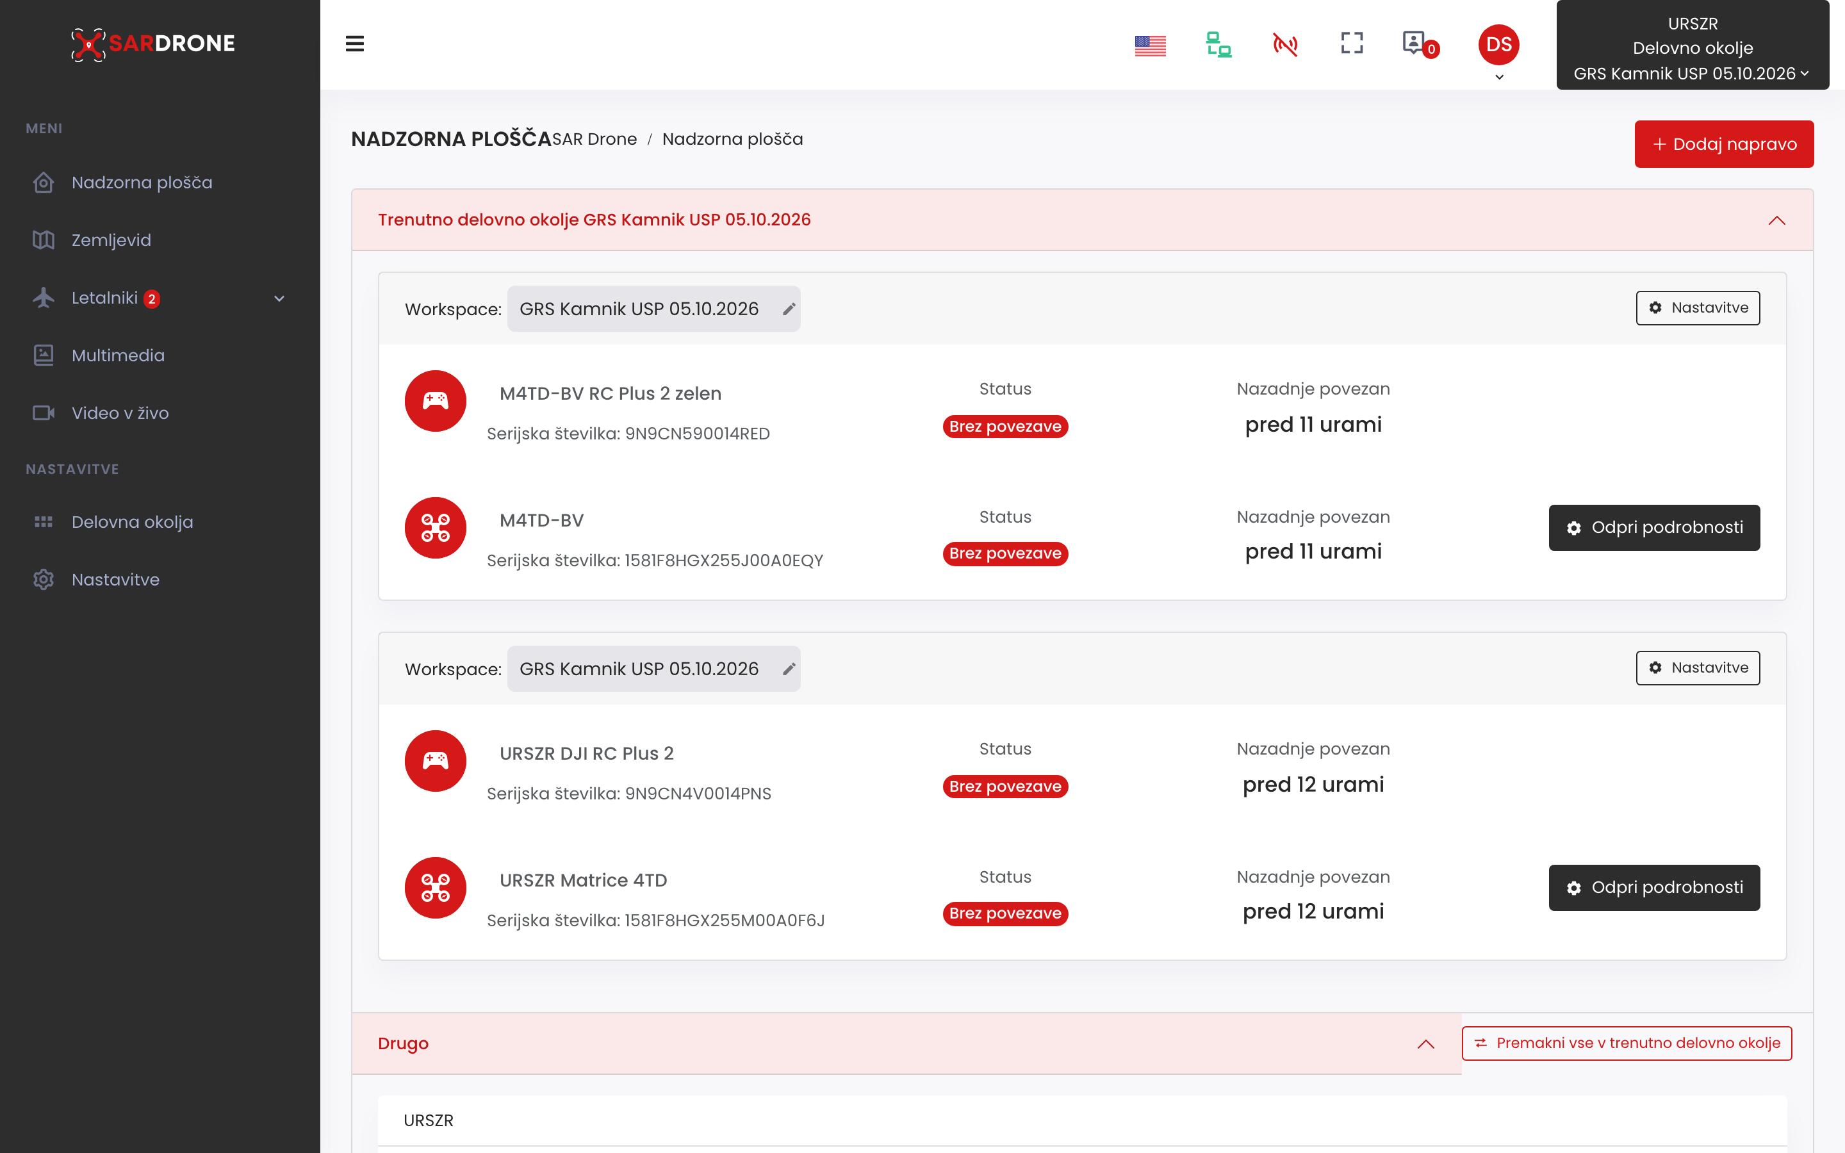The width and height of the screenshot is (1845, 1153).
Task: Click URSZR DJI RC Plus 2 controller icon
Action: coord(436,761)
